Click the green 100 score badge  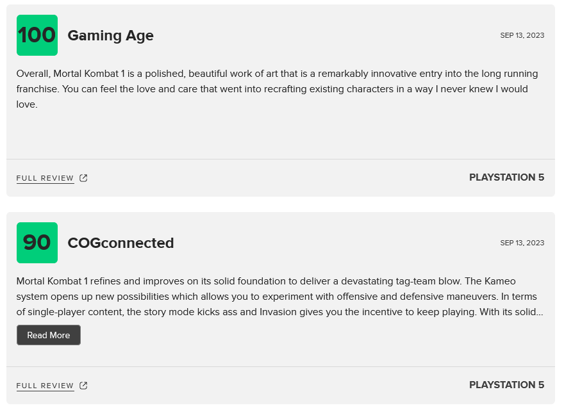[x=37, y=35]
